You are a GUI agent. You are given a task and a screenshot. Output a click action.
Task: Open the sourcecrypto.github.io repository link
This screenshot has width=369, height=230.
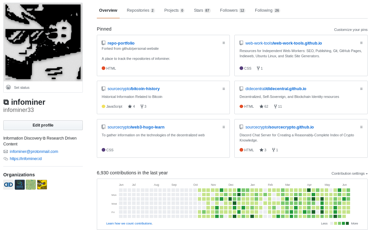tap(280, 127)
